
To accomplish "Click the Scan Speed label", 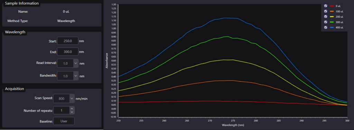I will (x=44, y=98).
